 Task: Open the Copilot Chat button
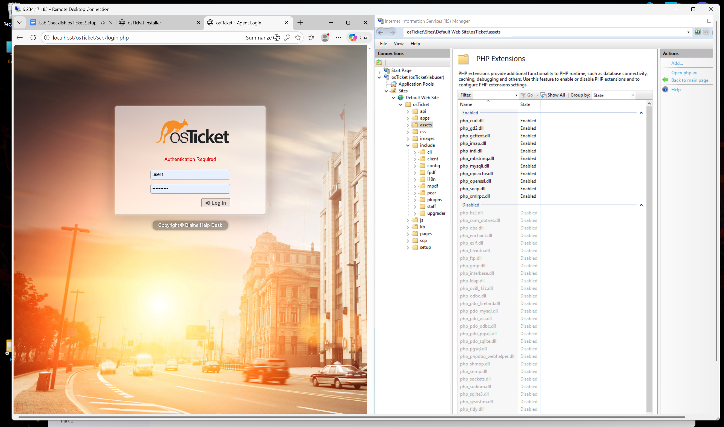point(359,38)
